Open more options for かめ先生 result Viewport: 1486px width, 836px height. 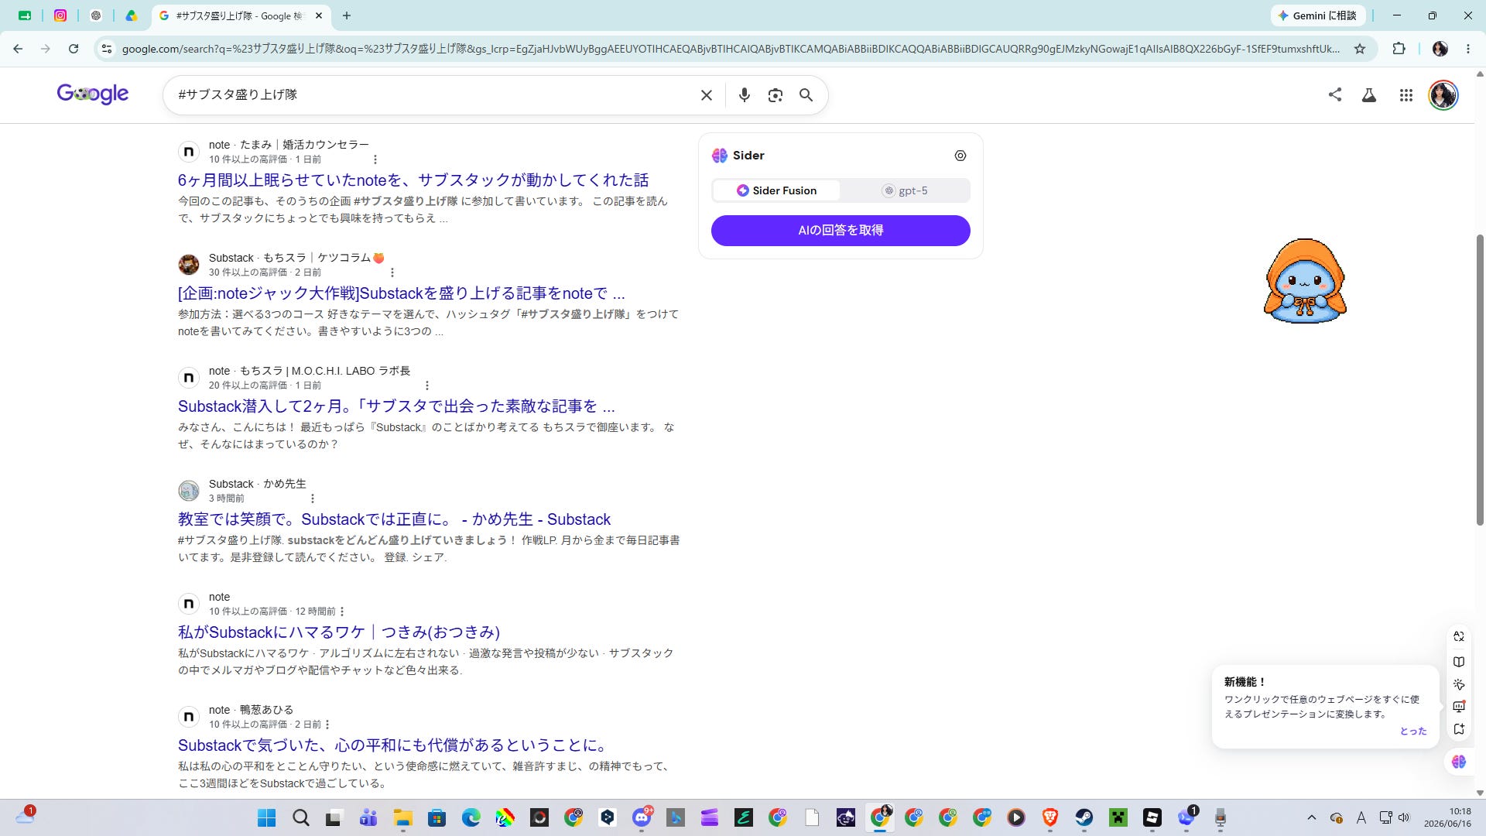313,499
